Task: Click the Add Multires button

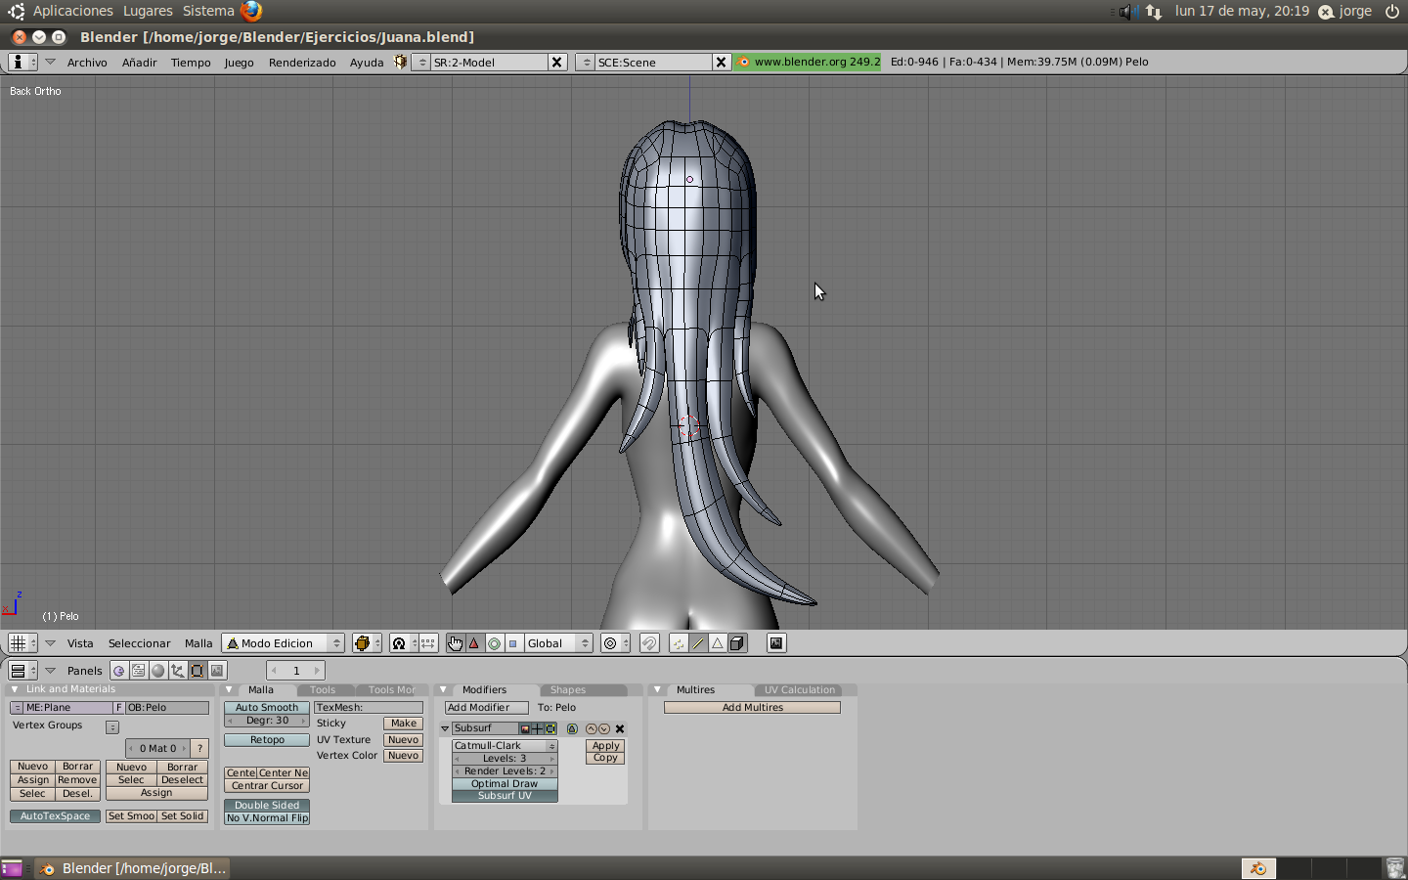Action: point(752,707)
